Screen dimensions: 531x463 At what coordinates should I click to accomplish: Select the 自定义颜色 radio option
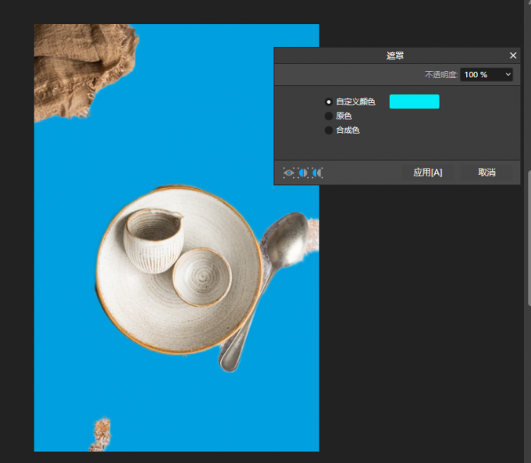(329, 102)
